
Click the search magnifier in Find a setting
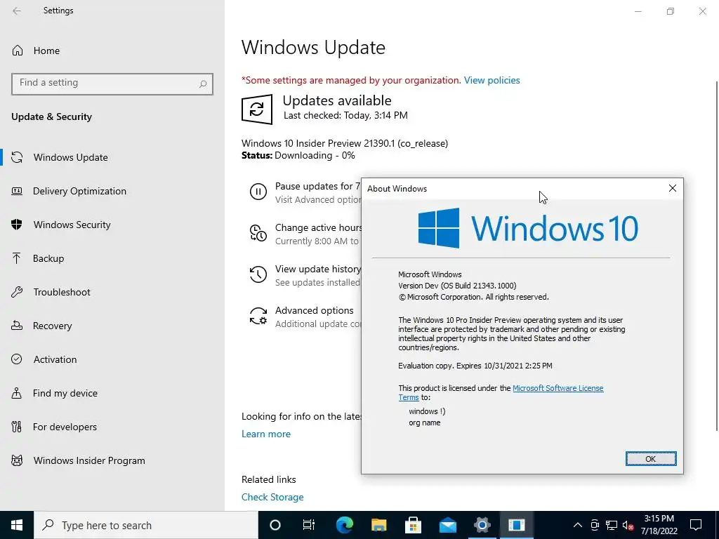click(203, 84)
